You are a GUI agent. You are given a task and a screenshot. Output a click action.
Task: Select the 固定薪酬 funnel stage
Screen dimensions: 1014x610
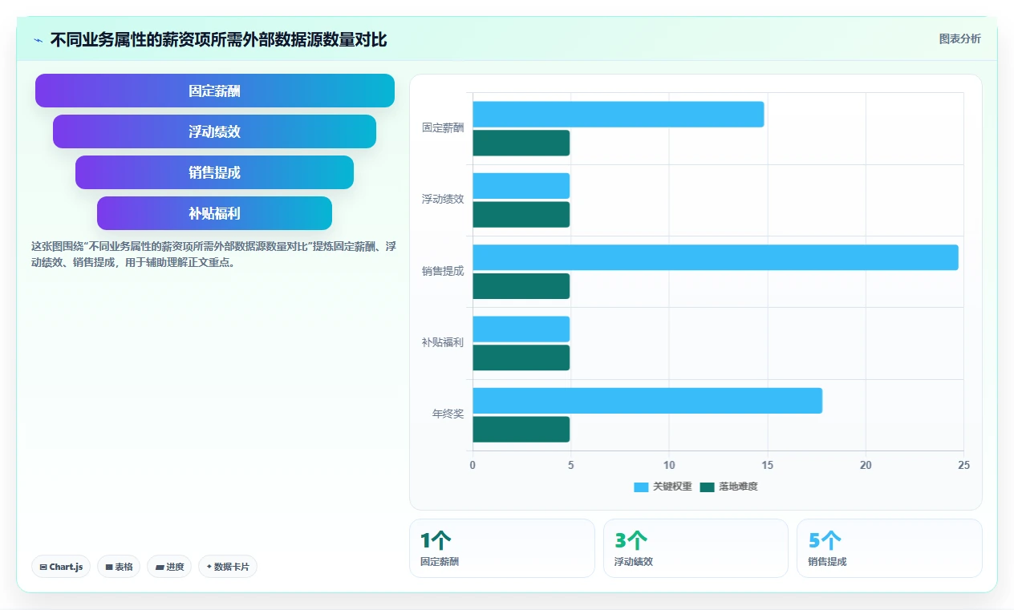click(215, 91)
